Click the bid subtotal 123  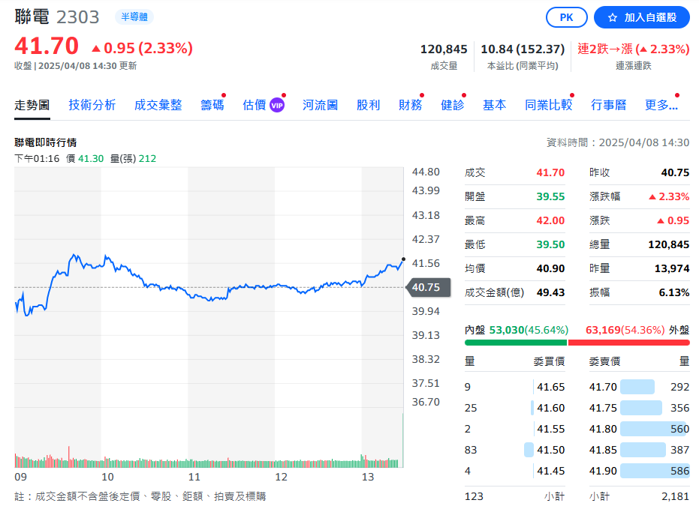click(474, 496)
